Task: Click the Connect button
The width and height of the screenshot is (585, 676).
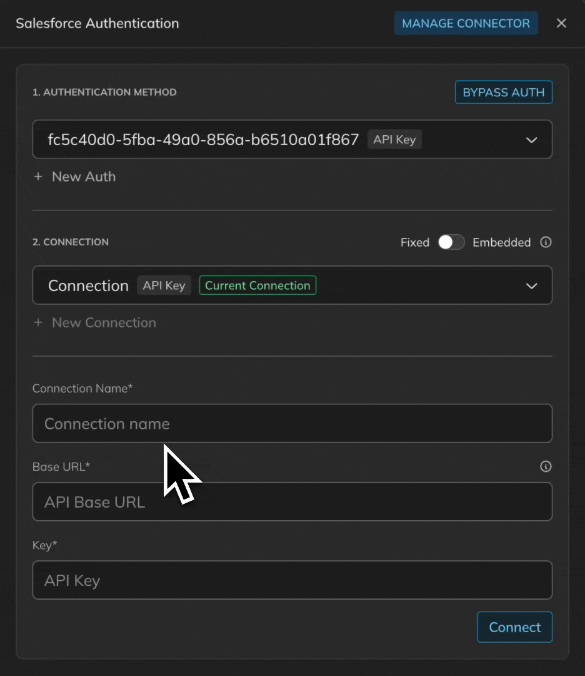Action: pos(514,627)
